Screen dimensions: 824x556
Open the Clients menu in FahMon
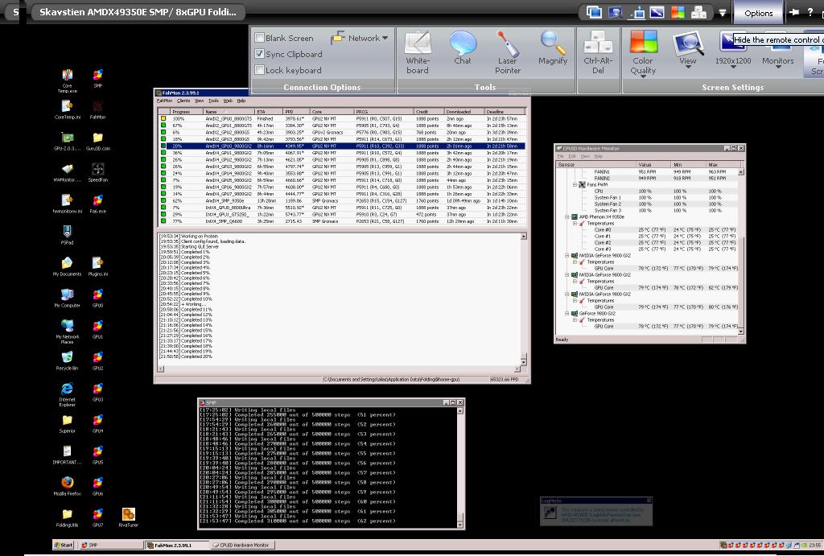[183, 101]
